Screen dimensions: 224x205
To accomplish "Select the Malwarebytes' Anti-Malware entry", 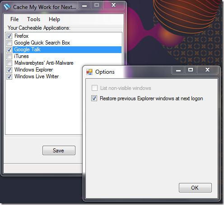I will (x=44, y=63).
